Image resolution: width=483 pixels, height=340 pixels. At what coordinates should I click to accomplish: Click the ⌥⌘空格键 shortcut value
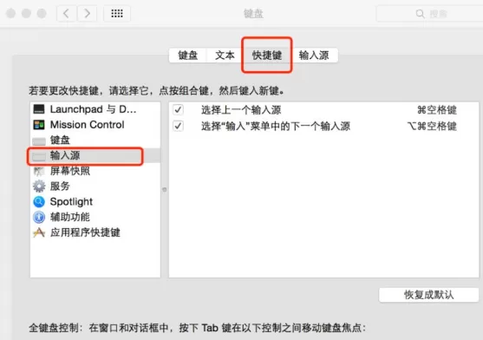(432, 126)
